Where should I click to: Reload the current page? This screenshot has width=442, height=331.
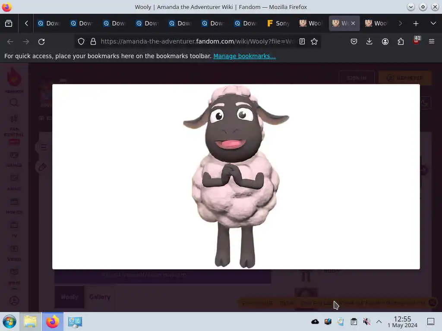(x=41, y=42)
